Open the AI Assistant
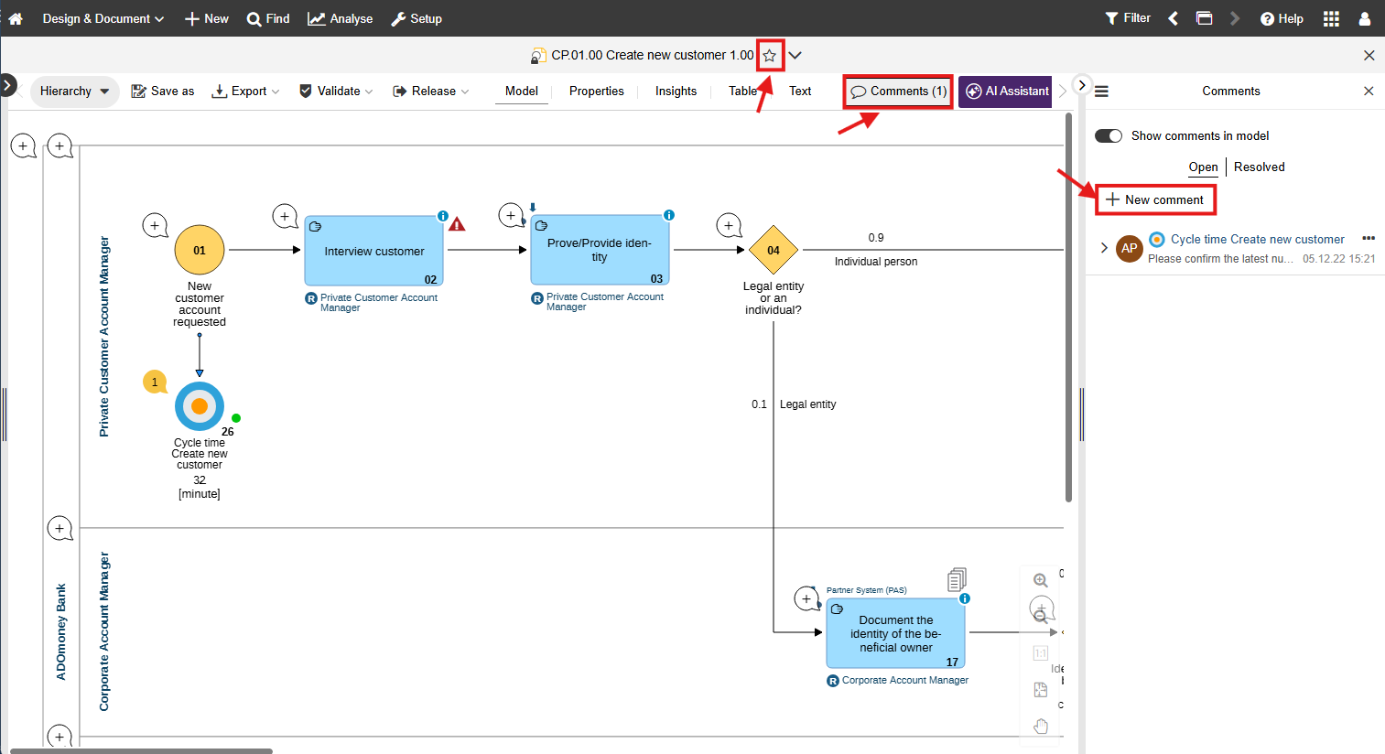Image resolution: width=1385 pixels, height=754 pixels. (x=1004, y=91)
